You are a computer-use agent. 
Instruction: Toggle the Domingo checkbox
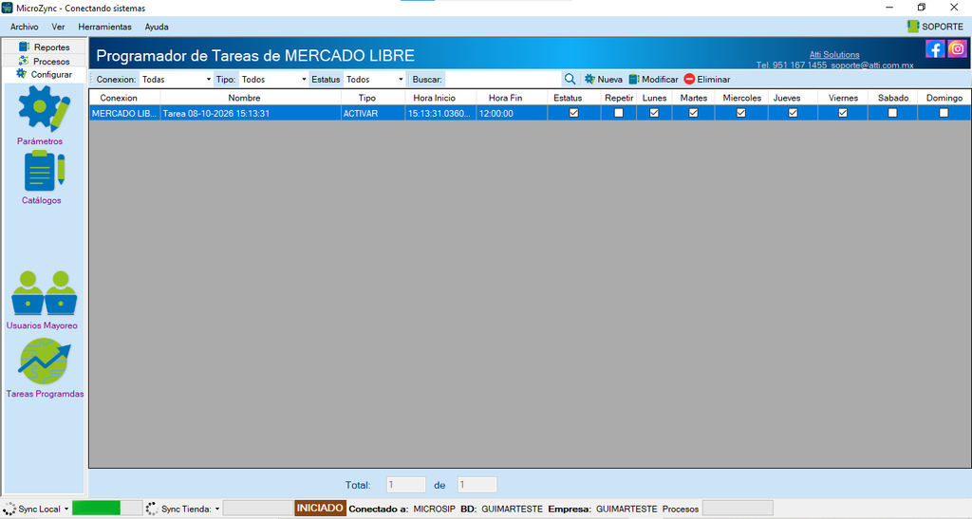pyautogui.click(x=944, y=113)
